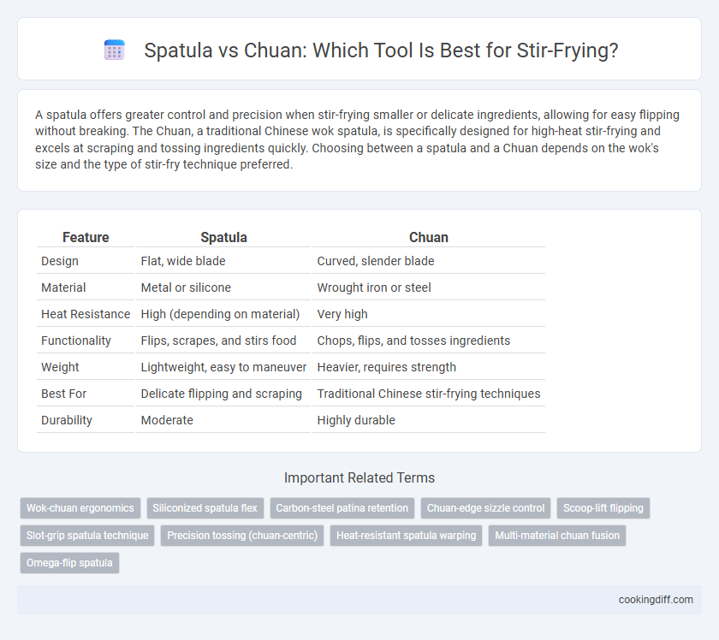Click the 'Highly durable' cell

pos(429,420)
